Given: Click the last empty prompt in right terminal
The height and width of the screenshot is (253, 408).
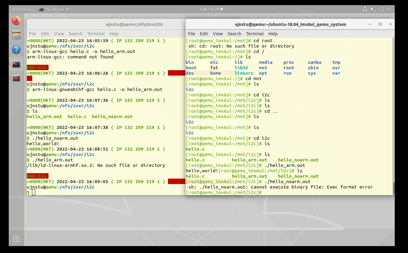Looking at the screenshot, I should [x=224, y=192].
